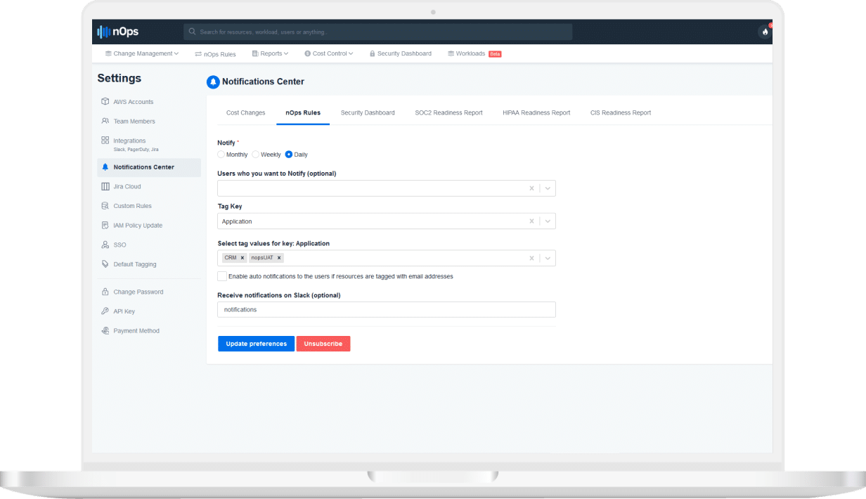Screen dimensions: 866x499
Task: Click the nOps Rules arrows icon
Action: (x=198, y=54)
